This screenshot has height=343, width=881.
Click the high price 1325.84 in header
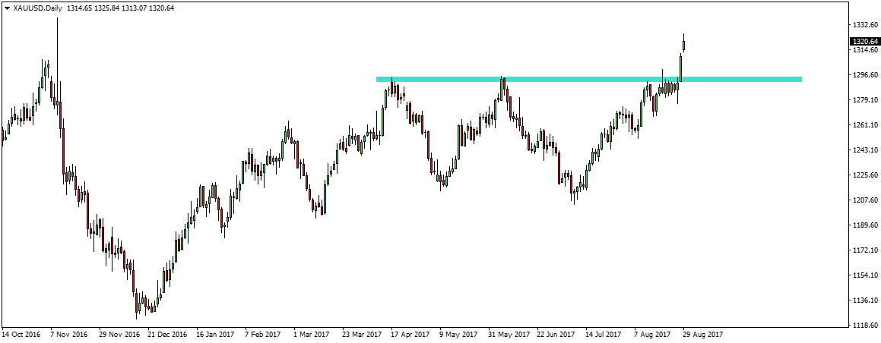105,8
